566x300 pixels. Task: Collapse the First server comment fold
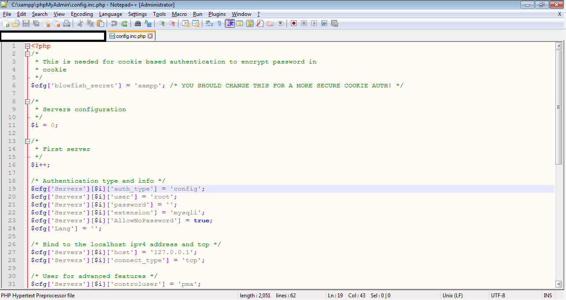coord(28,141)
